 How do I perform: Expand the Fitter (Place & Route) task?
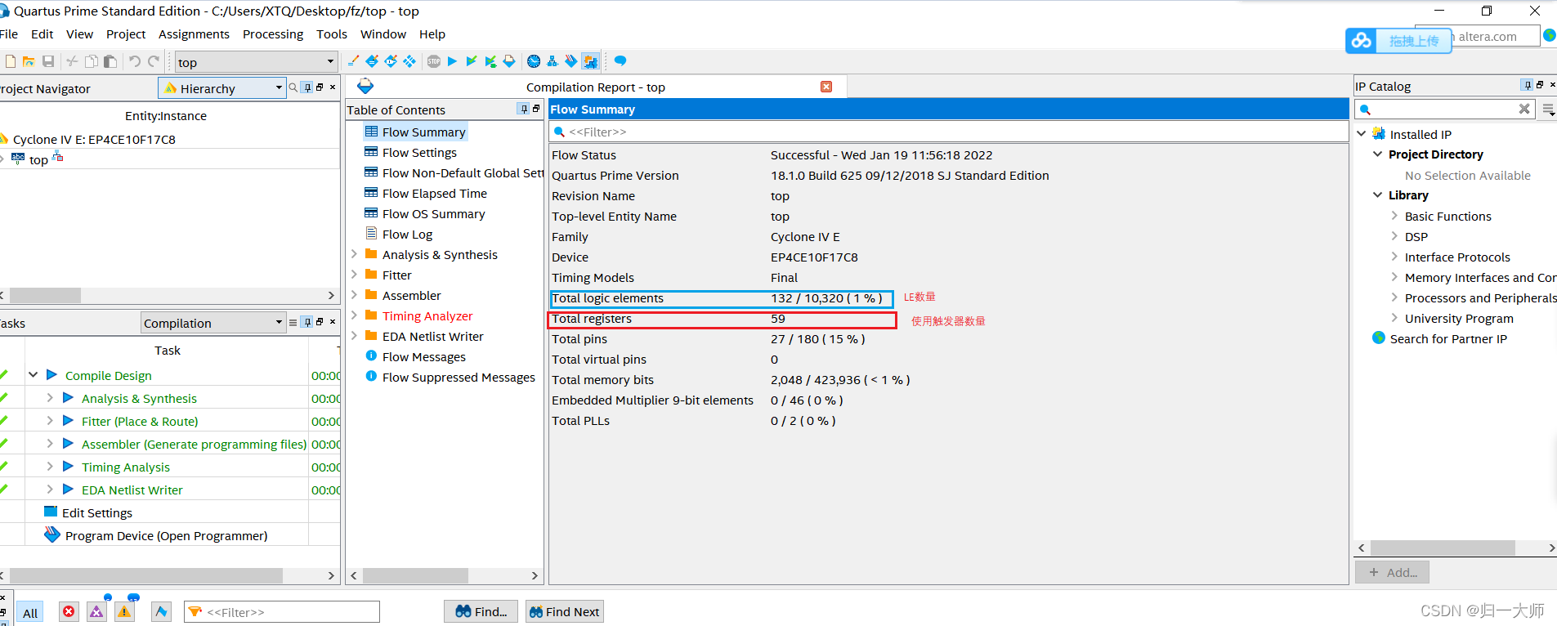pyautogui.click(x=50, y=421)
